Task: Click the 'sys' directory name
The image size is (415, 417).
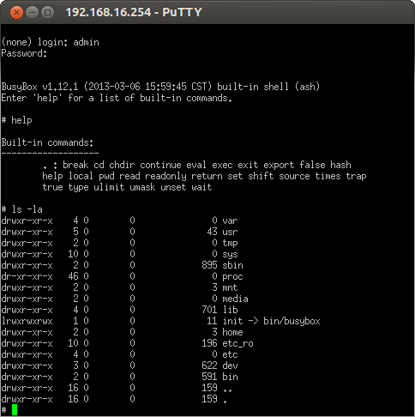Action: coord(230,254)
